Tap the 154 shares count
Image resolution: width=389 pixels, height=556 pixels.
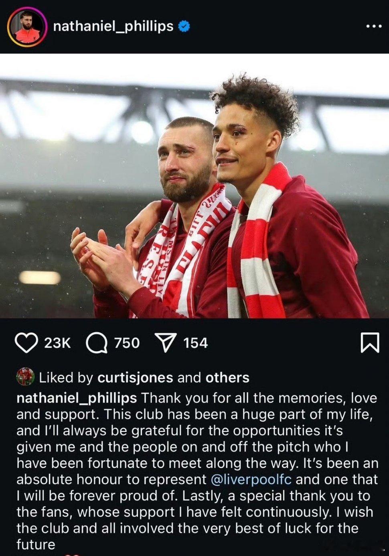click(196, 343)
